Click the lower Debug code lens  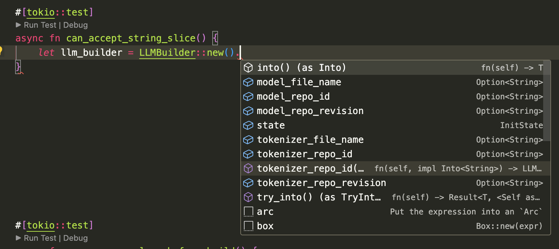76,238
